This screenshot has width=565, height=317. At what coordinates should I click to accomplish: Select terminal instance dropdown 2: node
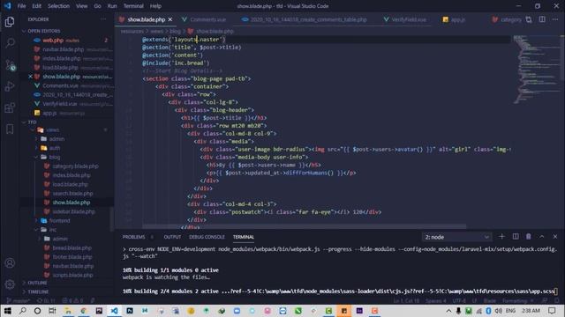point(456,237)
